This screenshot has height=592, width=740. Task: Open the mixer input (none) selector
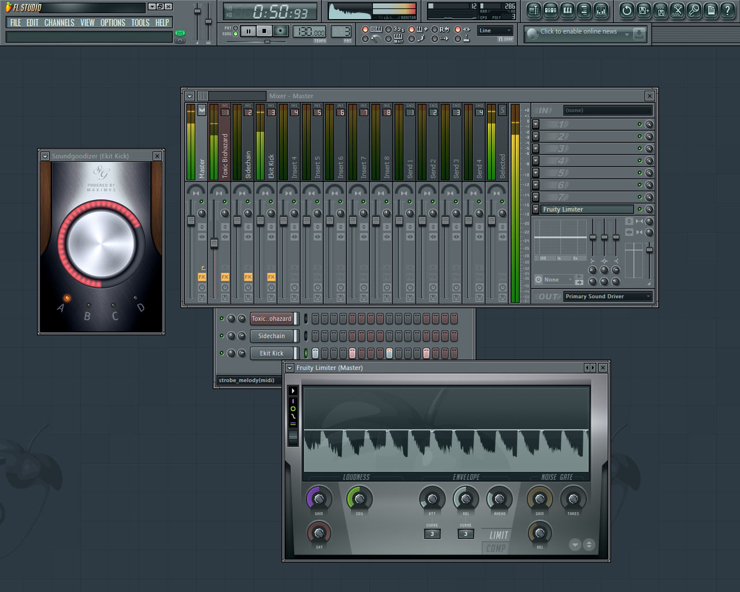point(608,110)
